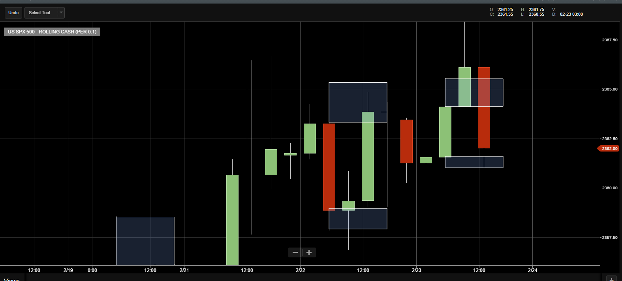The width and height of the screenshot is (622, 281).
Task: Click the 2357.50 price axis label
Action: click(609, 238)
